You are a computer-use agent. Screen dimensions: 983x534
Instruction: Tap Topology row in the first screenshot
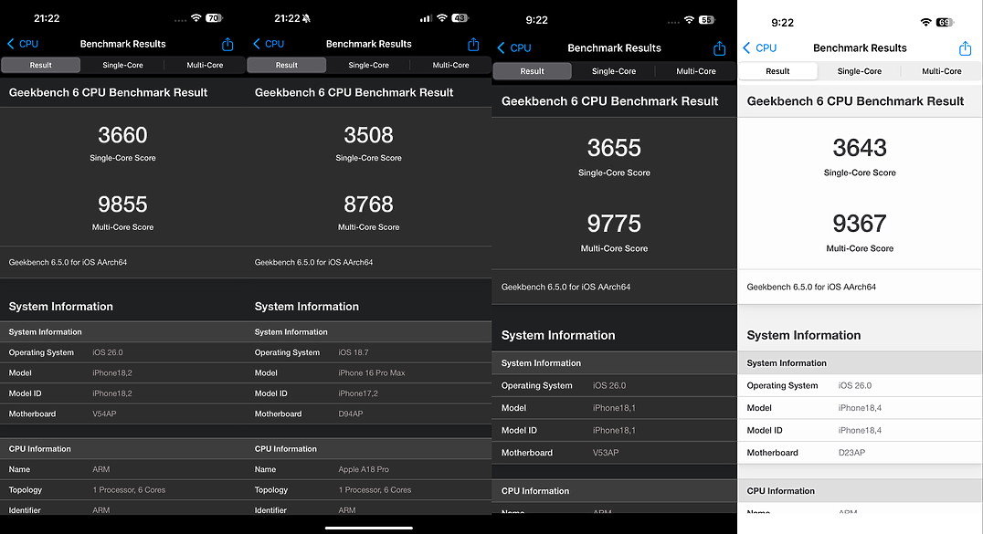tap(122, 490)
